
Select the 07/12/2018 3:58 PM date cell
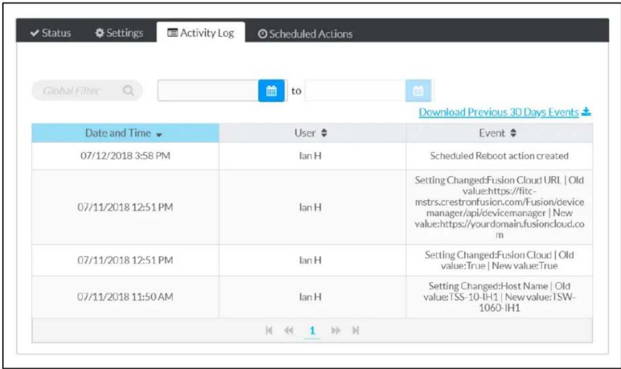coord(126,156)
